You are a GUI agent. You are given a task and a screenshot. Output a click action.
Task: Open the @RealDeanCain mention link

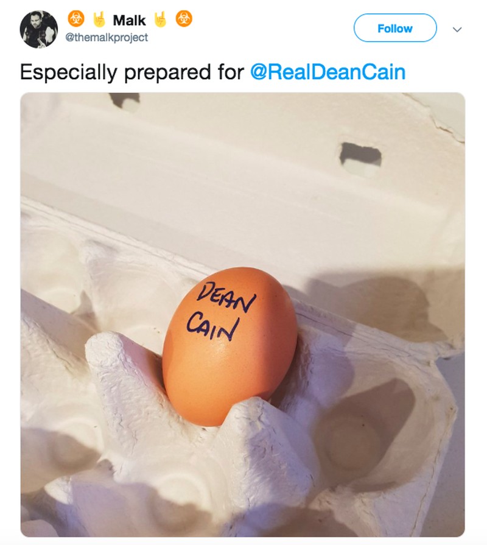pos(328,72)
